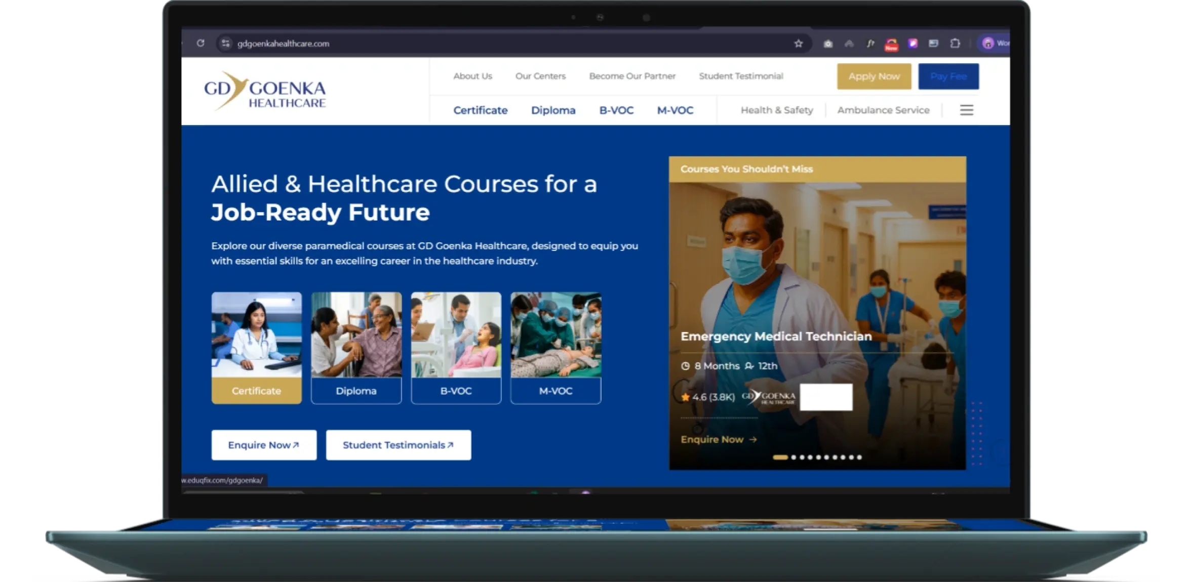The width and height of the screenshot is (1188, 582).
Task: Open the Diploma navigation item
Action: pos(553,110)
